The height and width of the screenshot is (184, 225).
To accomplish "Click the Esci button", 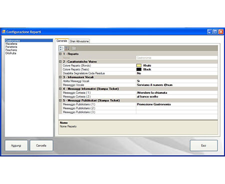I will point(203,145).
